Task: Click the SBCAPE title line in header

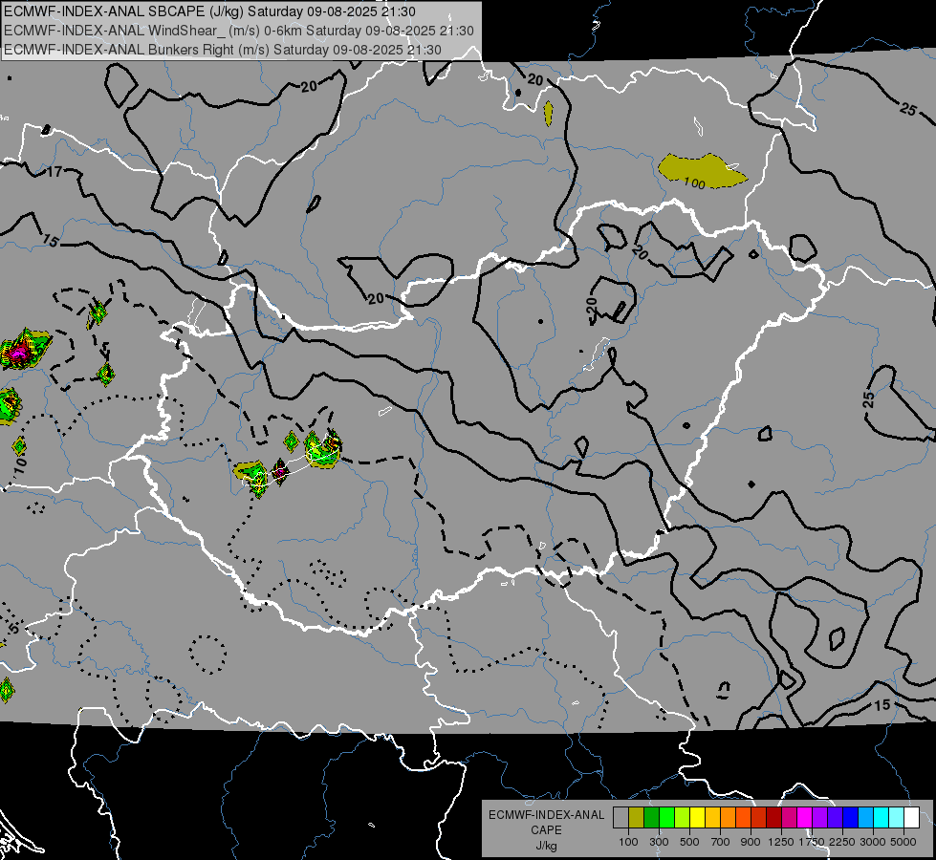Action: (209, 11)
